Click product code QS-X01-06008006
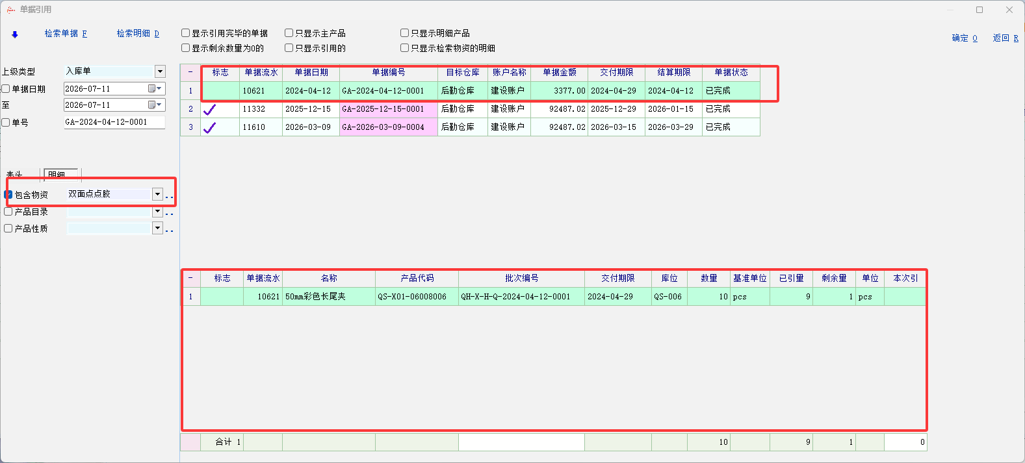Screen dimensions: 1025x463 click(x=417, y=297)
